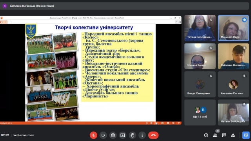Click slide sorter grid icon in PowerPoint status bar
251x141 pixels.
tap(168, 123)
